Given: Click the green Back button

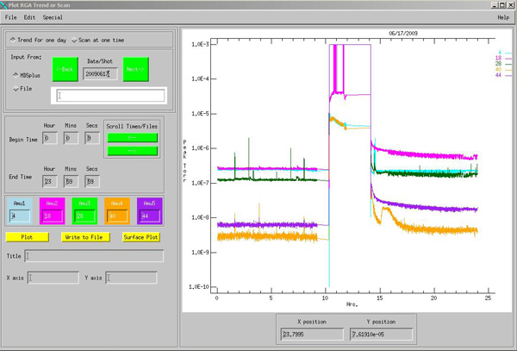Looking at the screenshot, I should 65,69.
